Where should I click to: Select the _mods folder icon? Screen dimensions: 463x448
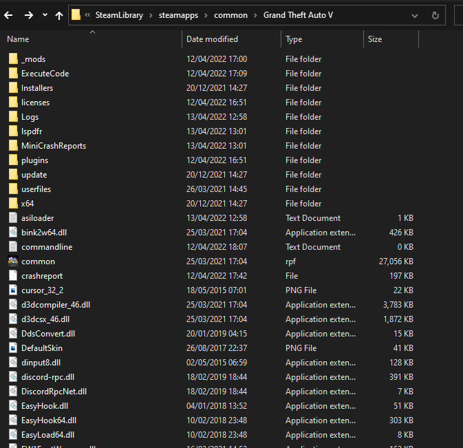pos(13,59)
